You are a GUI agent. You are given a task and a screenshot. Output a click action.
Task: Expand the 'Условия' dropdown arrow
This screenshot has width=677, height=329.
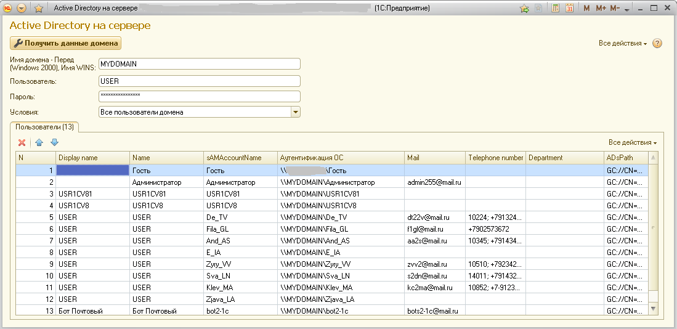pos(295,112)
